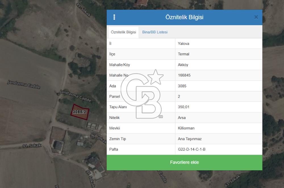
Task: Click the Pafta code G22-D-14-C-1-B
Action: coord(191,149)
